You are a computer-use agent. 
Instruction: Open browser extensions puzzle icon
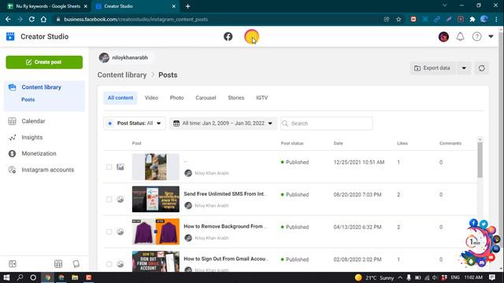(472, 19)
